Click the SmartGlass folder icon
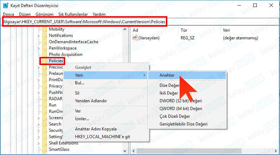The width and height of the screenshot is (280, 155). pos(44,149)
